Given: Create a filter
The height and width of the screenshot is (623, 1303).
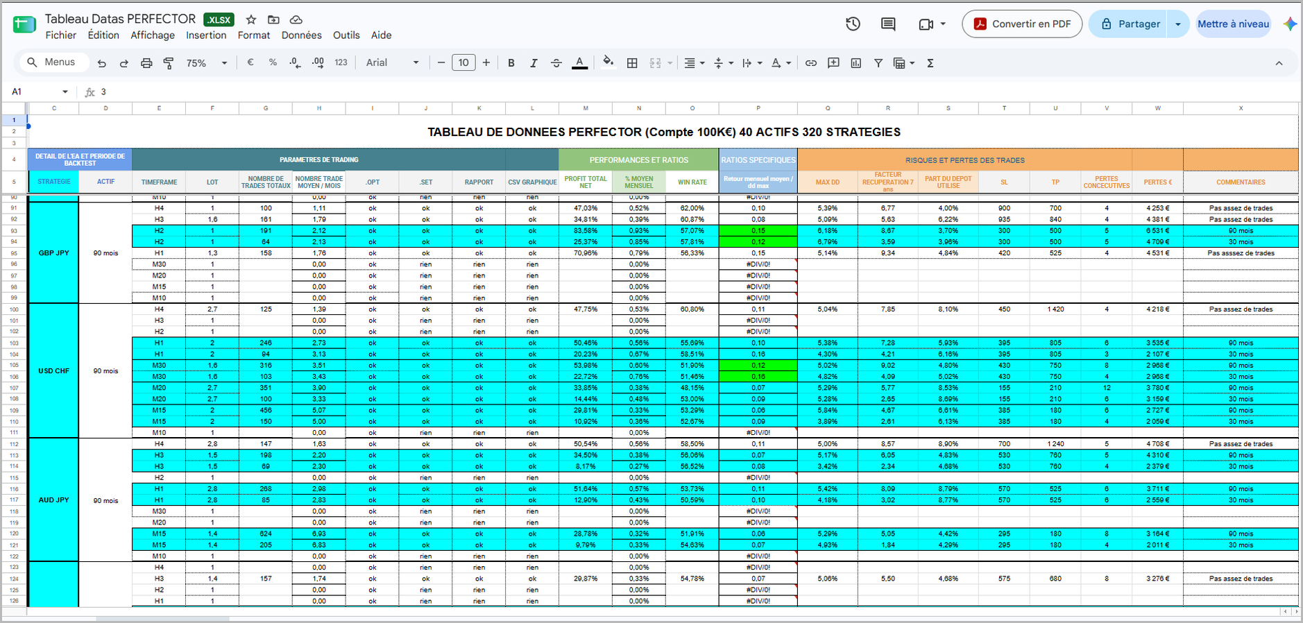Looking at the screenshot, I should click(x=878, y=63).
